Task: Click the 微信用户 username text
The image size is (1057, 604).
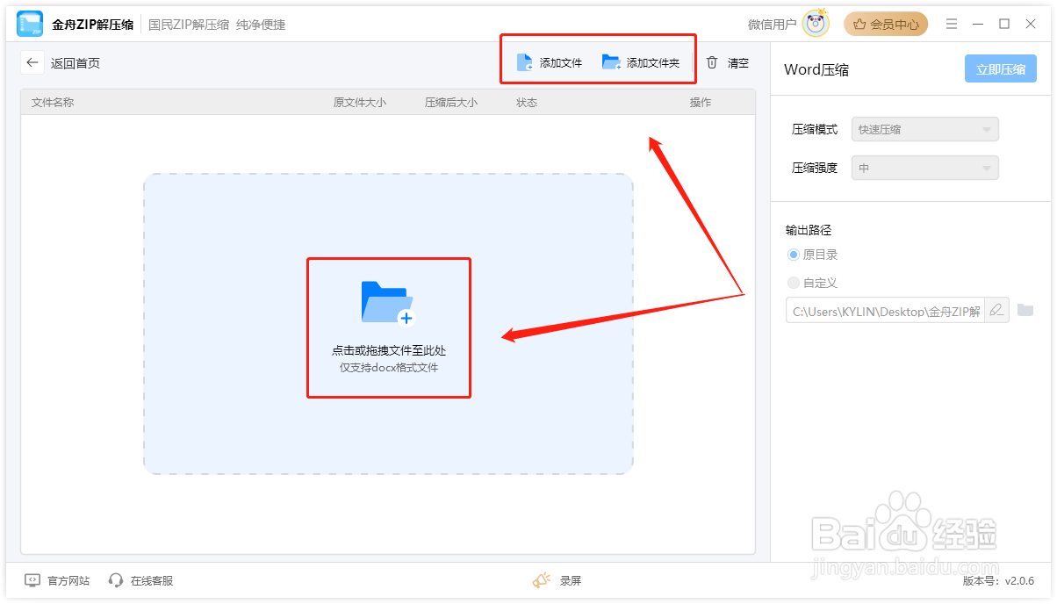Action: tap(773, 24)
